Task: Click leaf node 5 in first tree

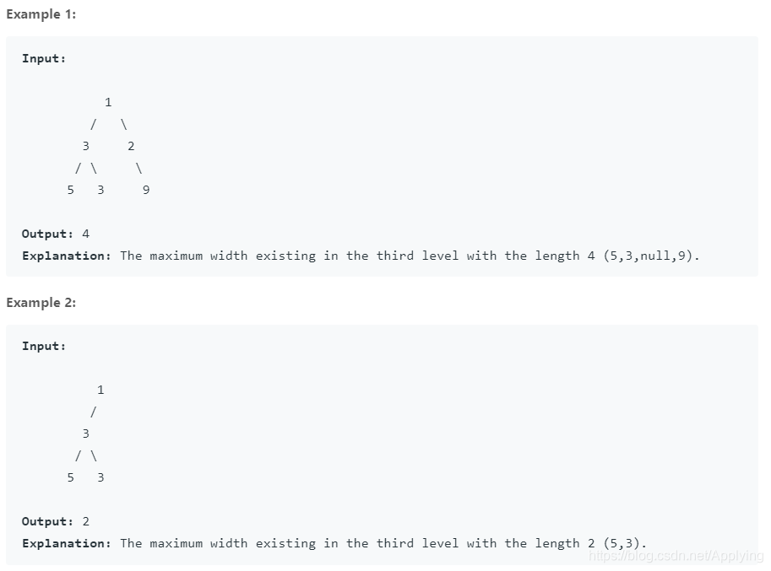Action: click(x=71, y=190)
